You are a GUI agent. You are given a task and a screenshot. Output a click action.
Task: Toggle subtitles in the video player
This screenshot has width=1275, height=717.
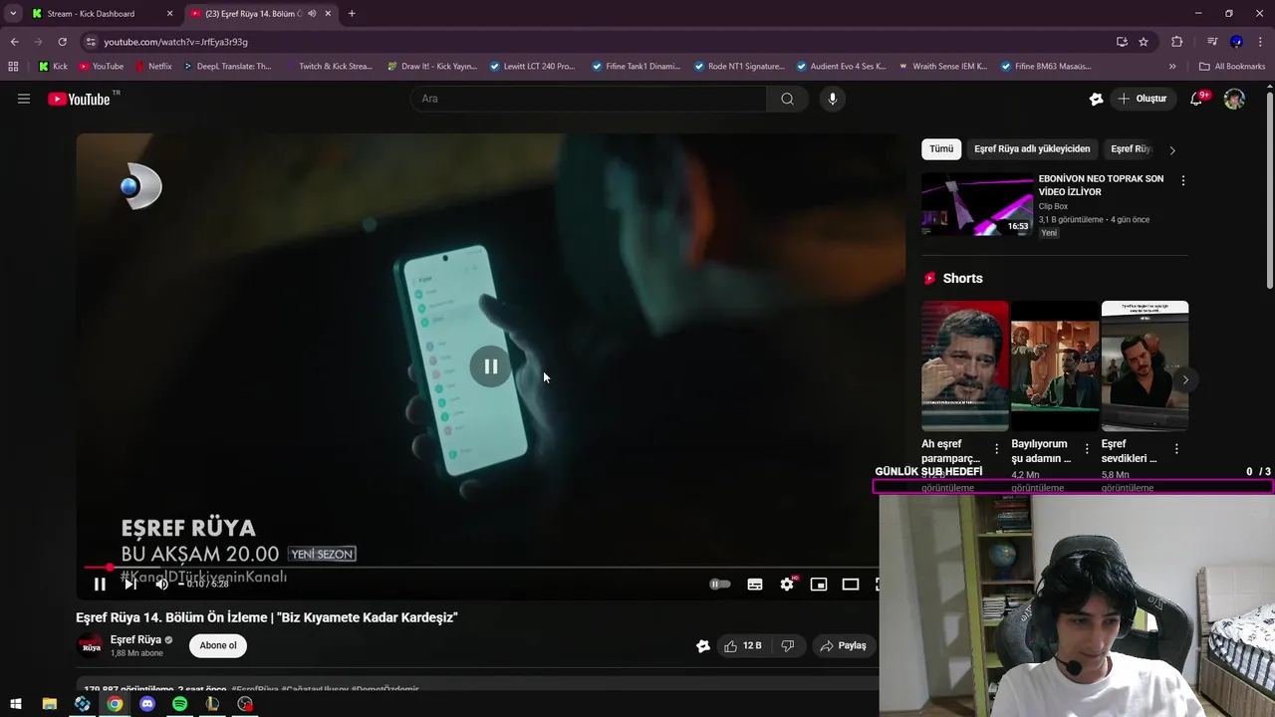click(755, 585)
